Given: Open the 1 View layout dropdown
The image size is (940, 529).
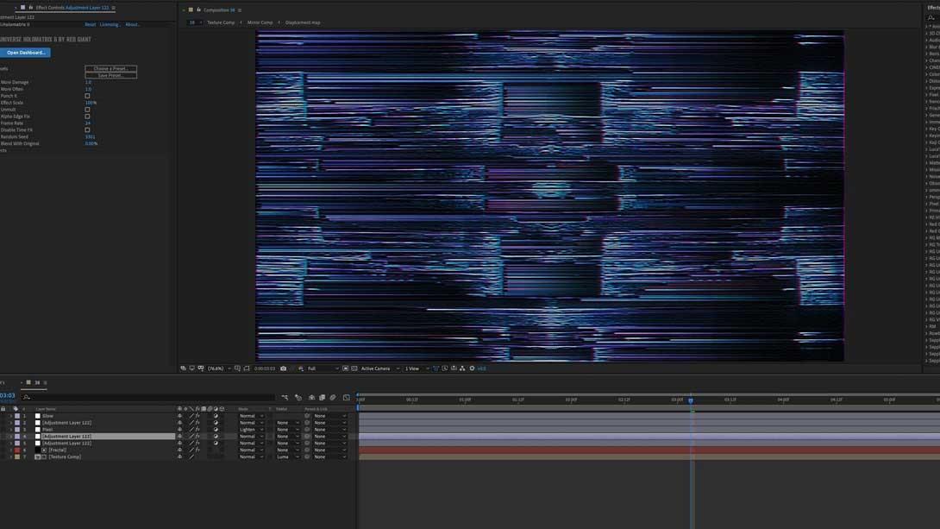Looking at the screenshot, I should click(x=417, y=368).
